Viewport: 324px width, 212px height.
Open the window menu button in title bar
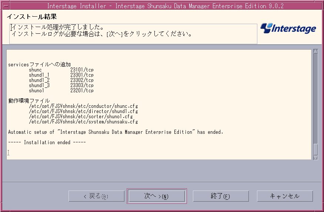pos(6,6)
